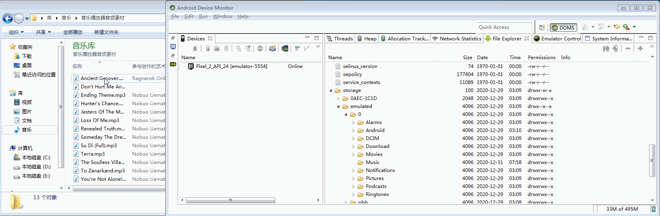Open the Devices view menu triangle
Image resolution: width=660 pixels, height=216 pixels.
click(x=318, y=47)
